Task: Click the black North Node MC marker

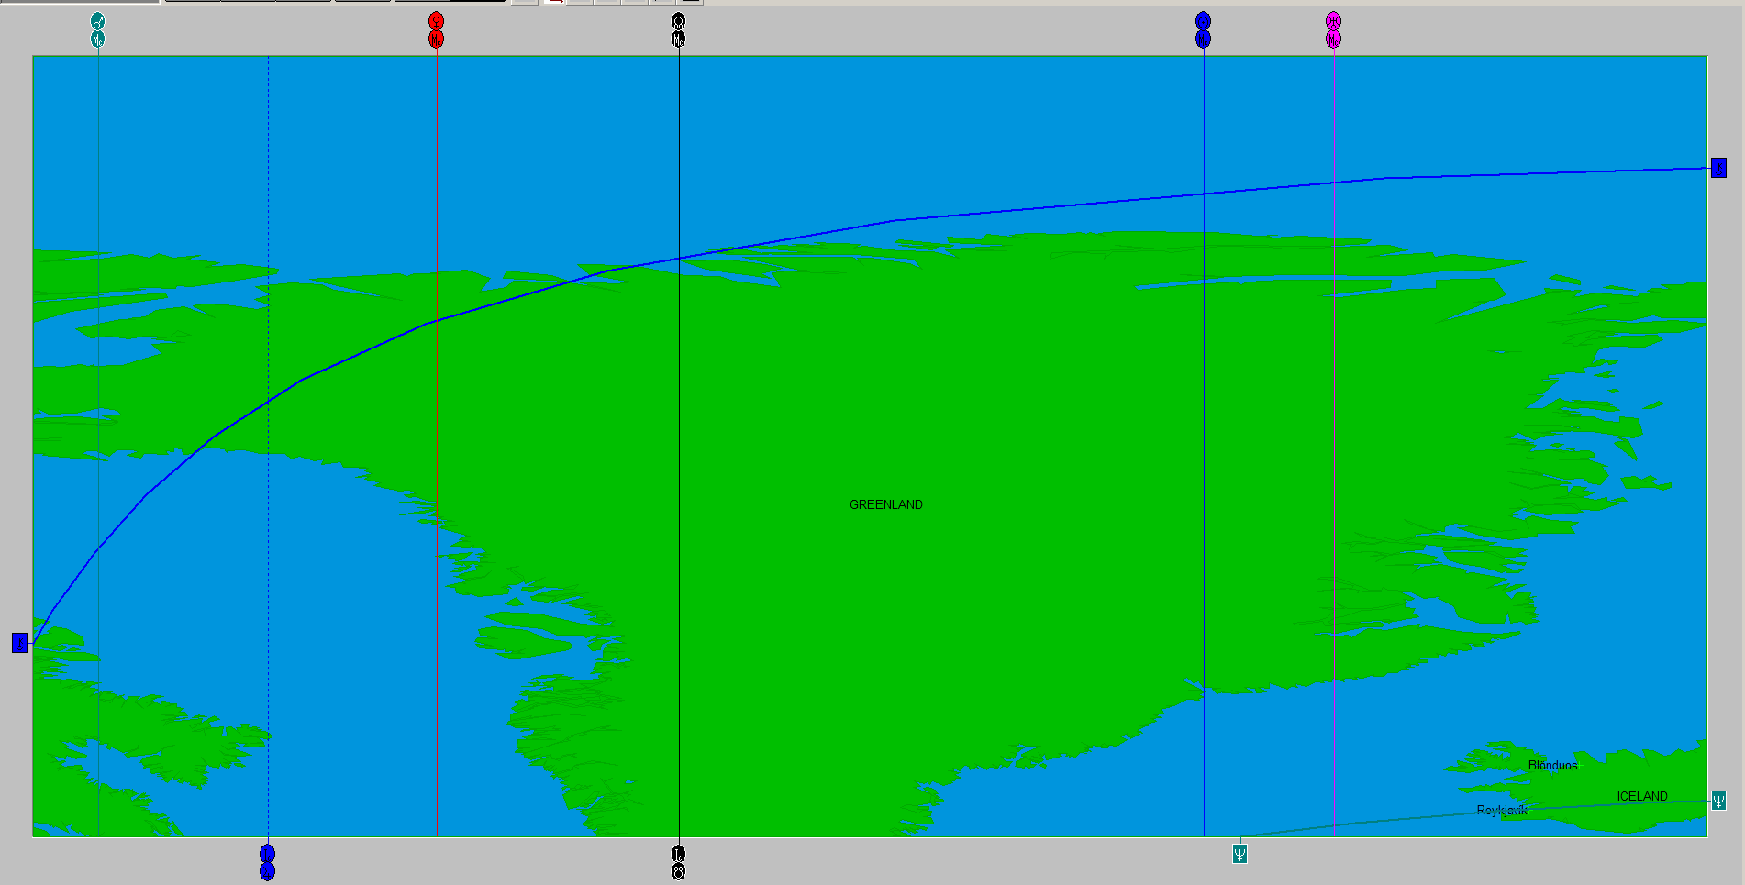Action: [678, 29]
